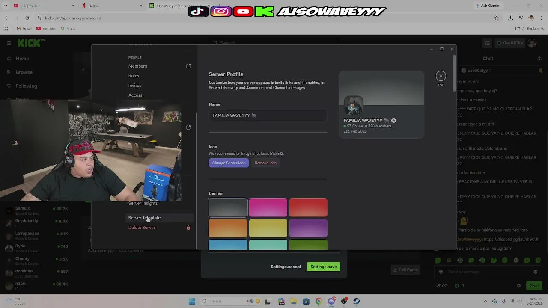Close server settings with the ESC circle button
This screenshot has height=308, width=548.
click(x=441, y=76)
